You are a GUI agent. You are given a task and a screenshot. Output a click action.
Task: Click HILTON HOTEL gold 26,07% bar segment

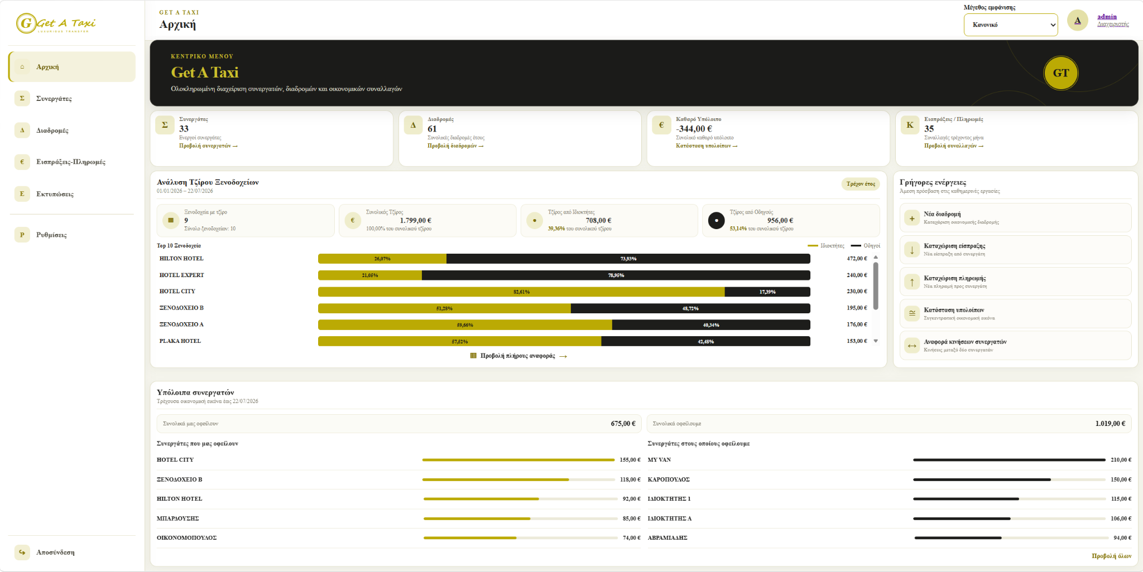pyautogui.click(x=382, y=259)
